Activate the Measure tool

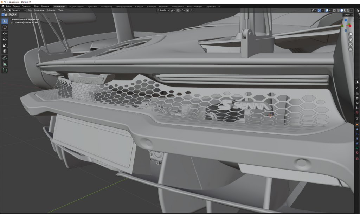(x=5, y=64)
